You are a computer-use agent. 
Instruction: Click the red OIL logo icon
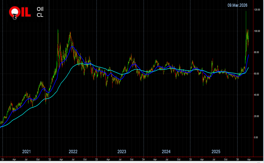(20, 12)
